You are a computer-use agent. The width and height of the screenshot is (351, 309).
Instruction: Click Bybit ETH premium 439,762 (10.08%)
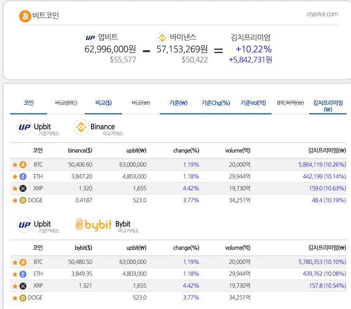click(324, 273)
